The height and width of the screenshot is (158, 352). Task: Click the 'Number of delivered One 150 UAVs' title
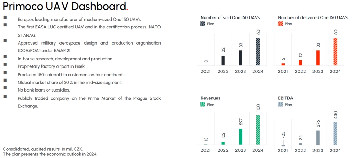313,18
